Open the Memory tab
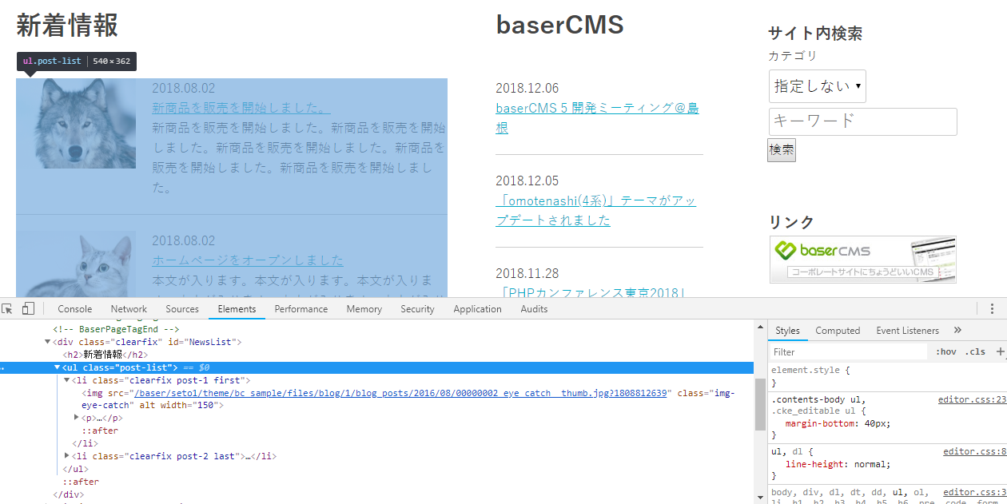1007x504 pixels. tap(364, 309)
